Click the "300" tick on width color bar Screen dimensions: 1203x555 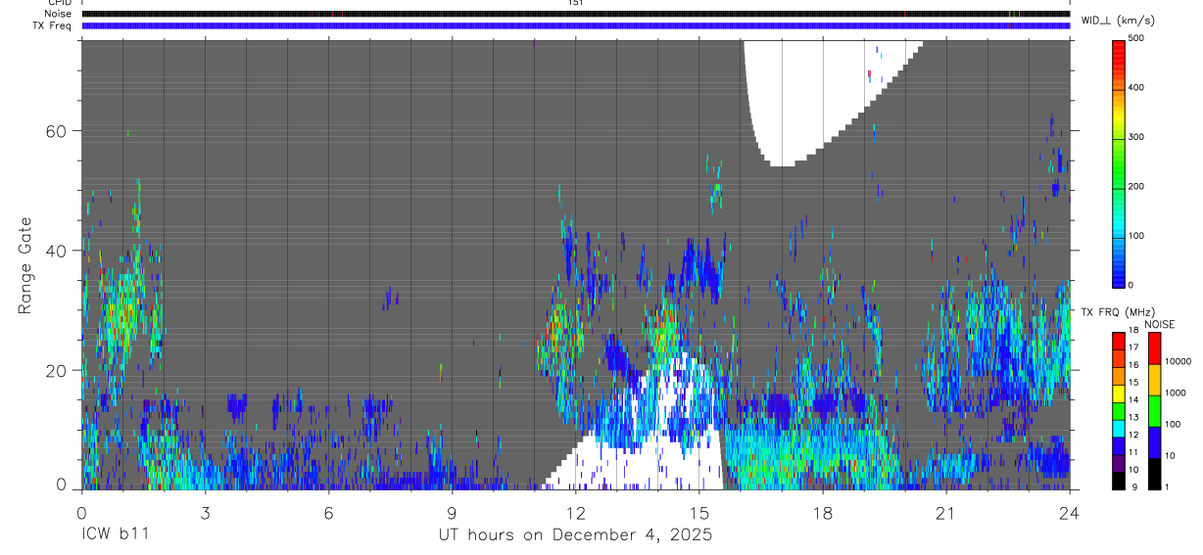1138,137
